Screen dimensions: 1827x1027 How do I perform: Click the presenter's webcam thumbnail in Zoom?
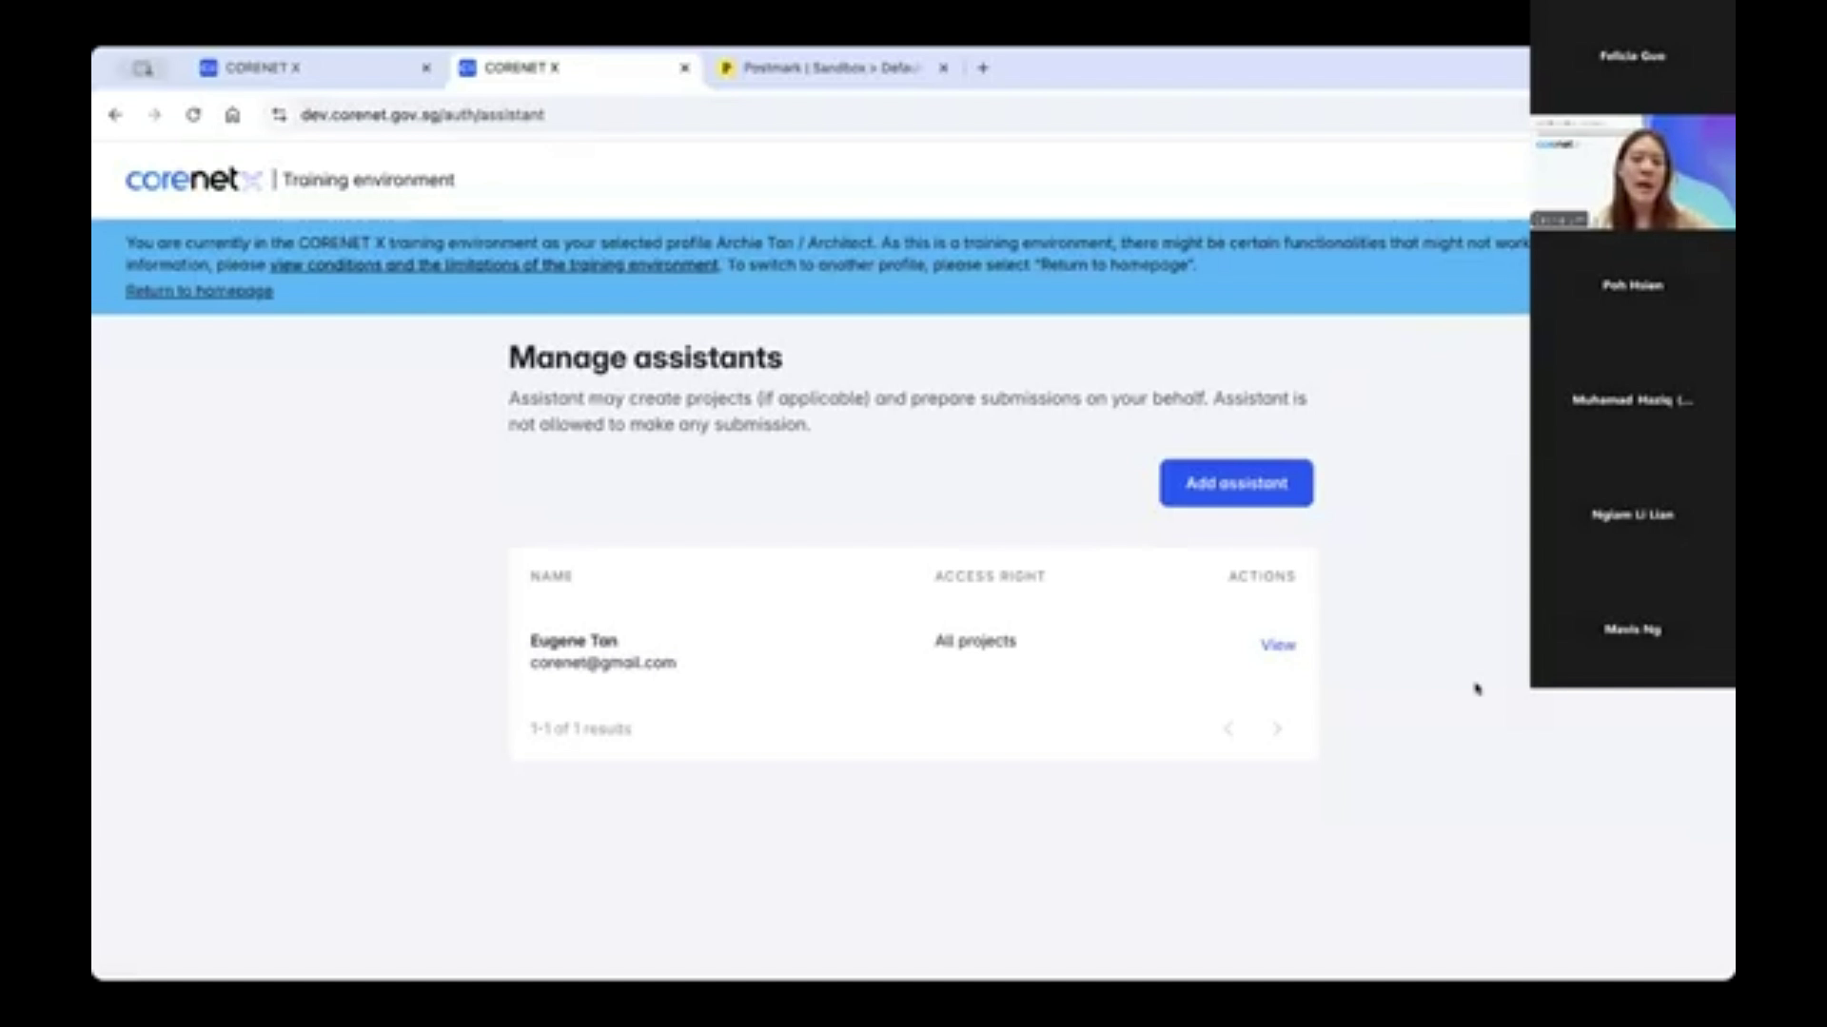pos(1633,173)
